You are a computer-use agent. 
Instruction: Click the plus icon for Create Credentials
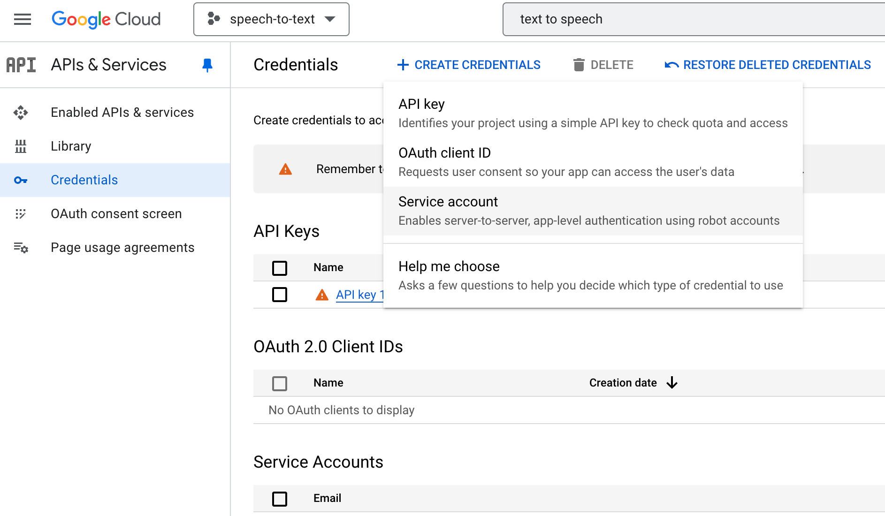click(x=403, y=65)
